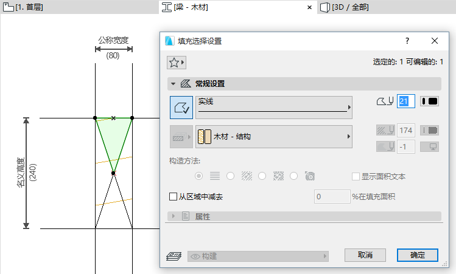Open the favorites star button

[x=175, y=62]
